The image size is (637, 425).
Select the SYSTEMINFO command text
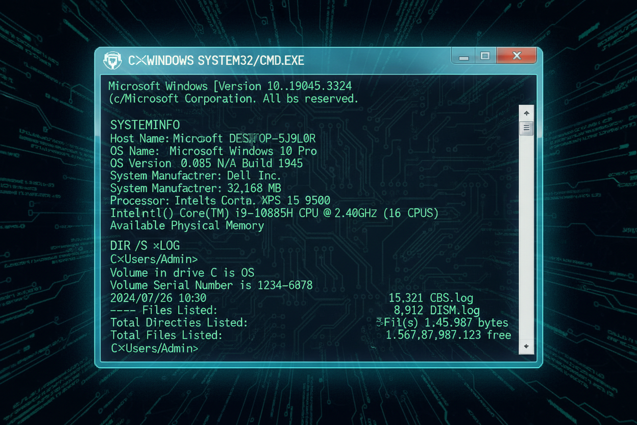point(145,125)
